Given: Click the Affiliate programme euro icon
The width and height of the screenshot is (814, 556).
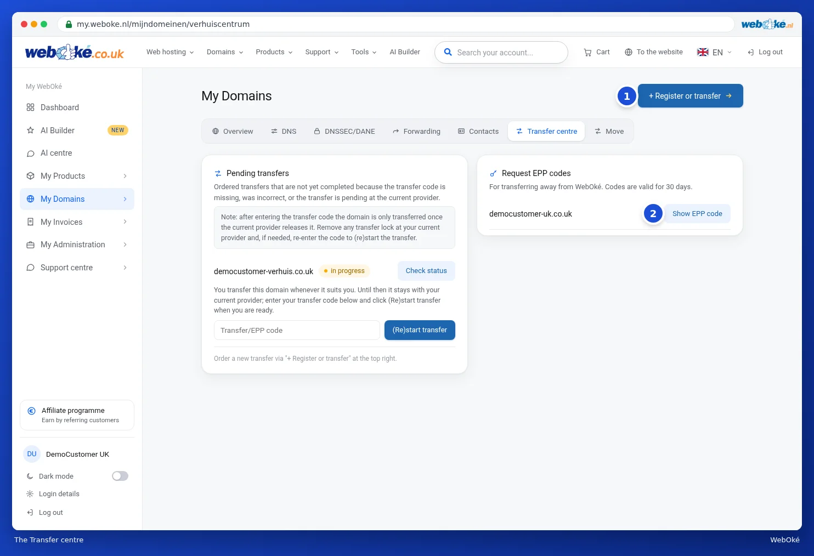Looking at the screenshot, I should [31, 411].
